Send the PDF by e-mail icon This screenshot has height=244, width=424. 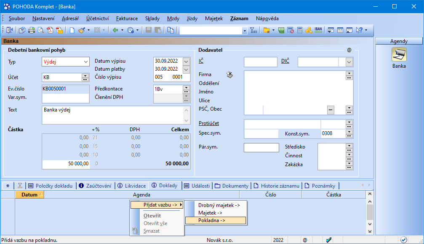(x=59, y=30)
